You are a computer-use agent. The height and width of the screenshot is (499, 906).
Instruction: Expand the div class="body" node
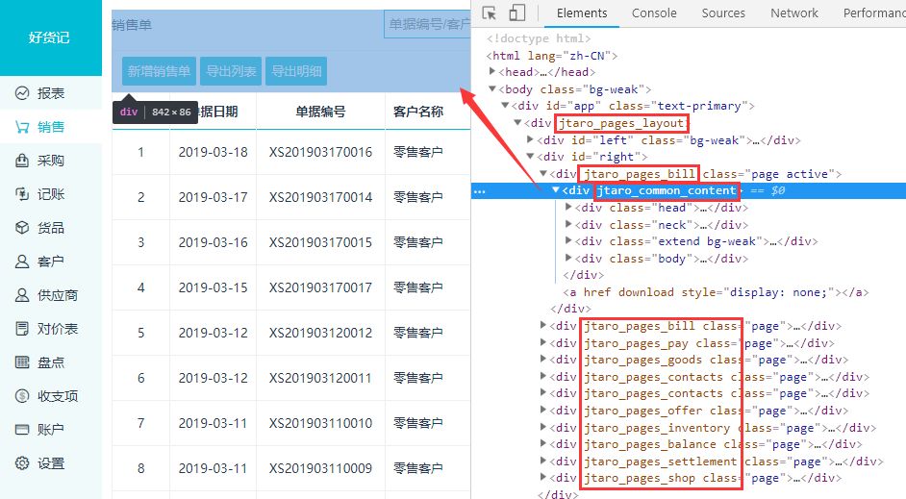tap(568, 258)
